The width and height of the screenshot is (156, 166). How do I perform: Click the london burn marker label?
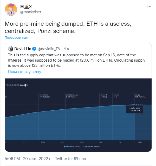point(116,96)
